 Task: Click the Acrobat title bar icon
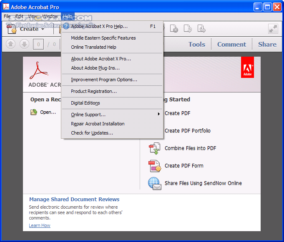(6, 7)
